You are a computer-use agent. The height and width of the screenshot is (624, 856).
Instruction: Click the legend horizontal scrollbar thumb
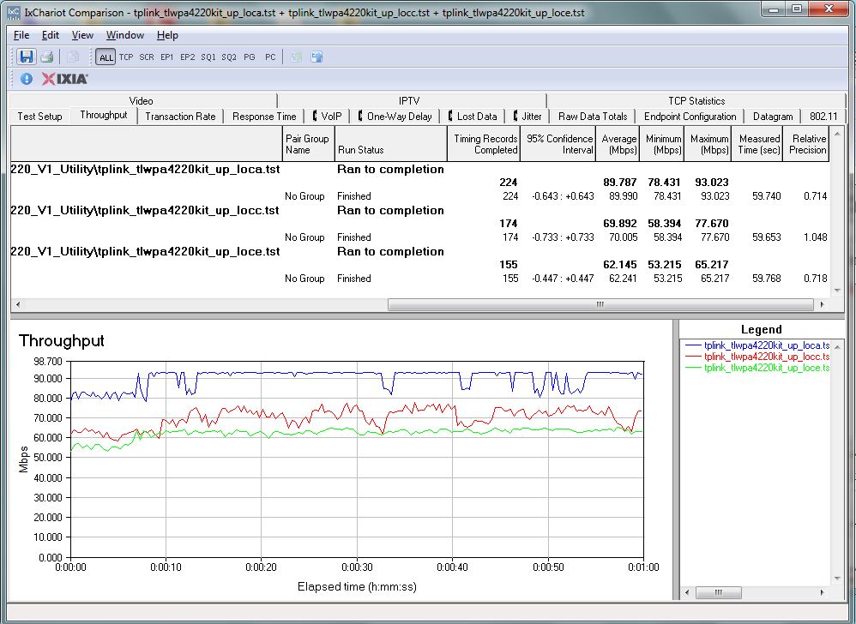point(719,592)
